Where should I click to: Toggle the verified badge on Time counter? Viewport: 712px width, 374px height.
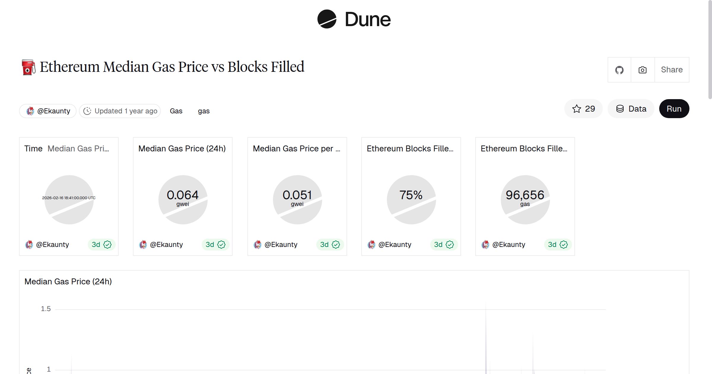(x=107, y=245)
